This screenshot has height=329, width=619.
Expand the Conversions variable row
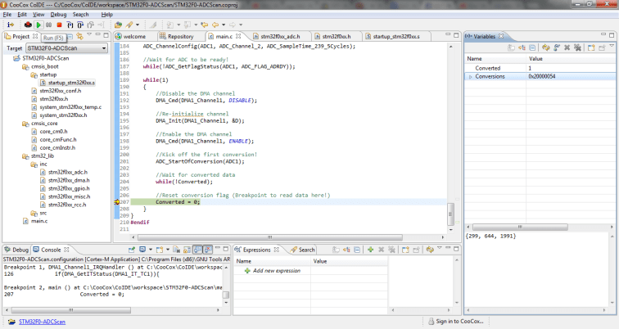[470, 77]
